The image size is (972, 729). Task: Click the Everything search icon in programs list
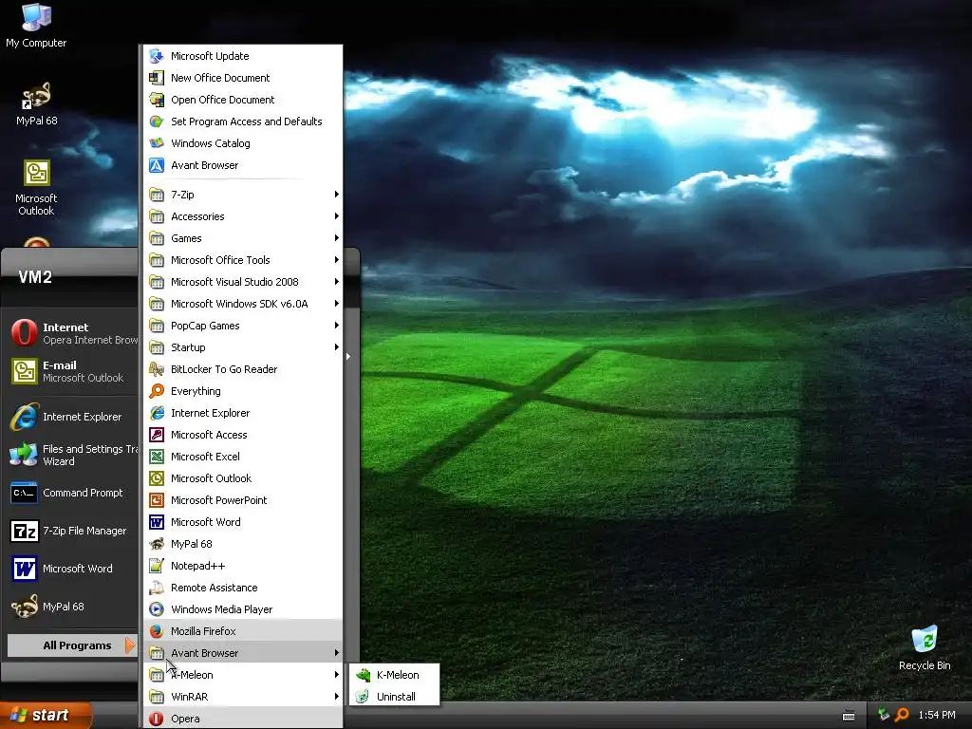pyautogui.click(x=157, y=391)
